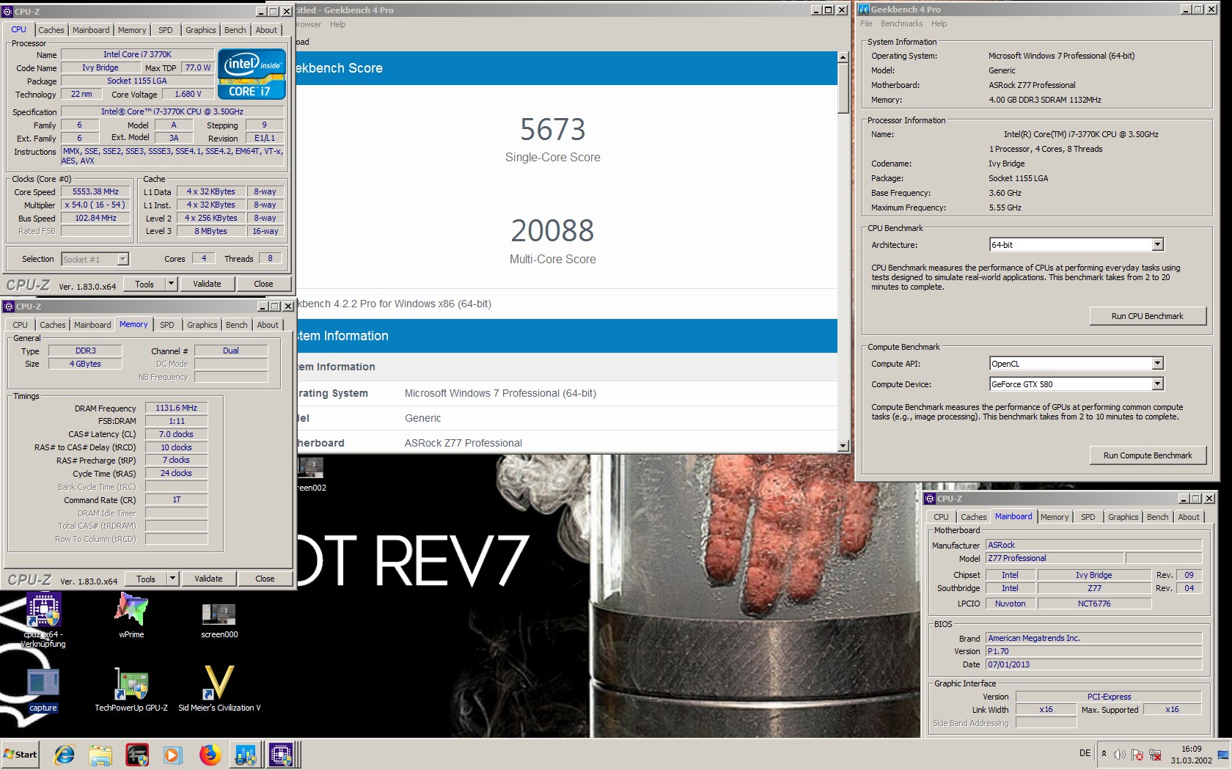Screen dimensions: 1232x770
Task: Open the Action Center flag tray icon
Action: tap(1137, 755)
